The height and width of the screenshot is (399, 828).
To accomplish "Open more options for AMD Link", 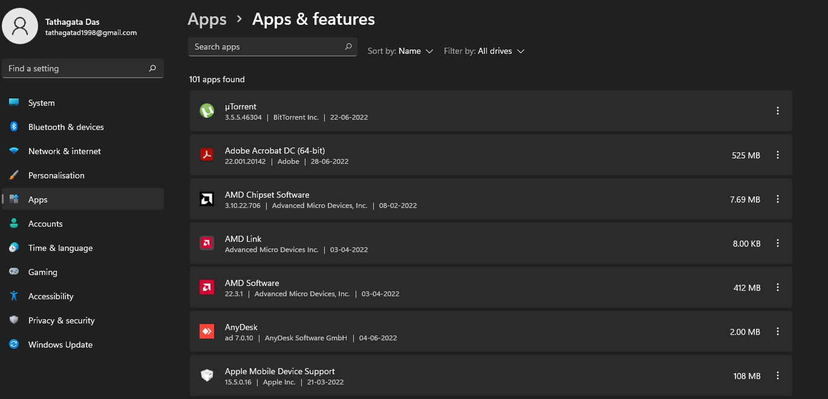I will coord(778,243).
